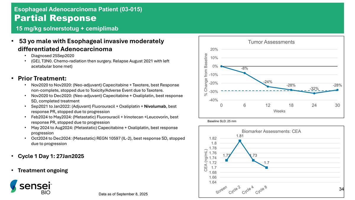The width and height of the screenshot is (355, 200).
Task: Select the 1.81 CEA marker at Cycle 2
Action: tap(240, 141)
